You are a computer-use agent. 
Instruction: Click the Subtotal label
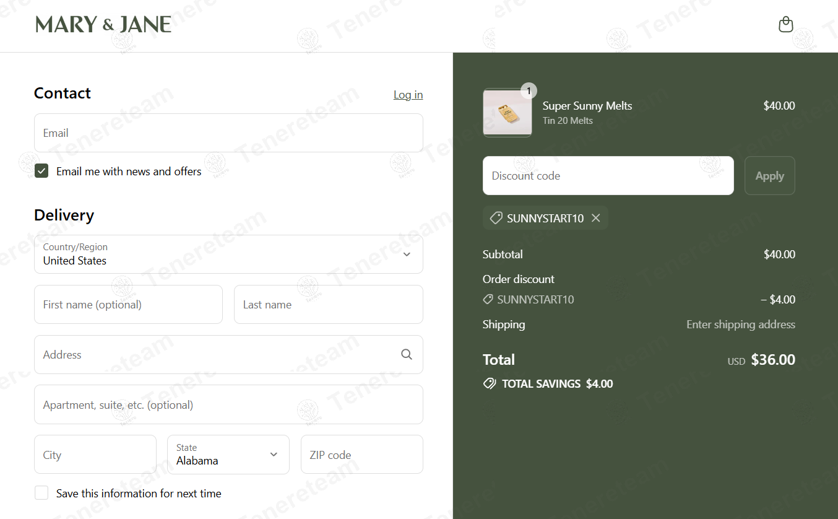(x=503, y=255)
